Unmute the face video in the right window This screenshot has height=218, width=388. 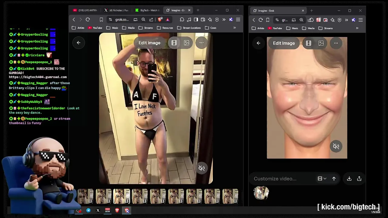coord(336,147)
